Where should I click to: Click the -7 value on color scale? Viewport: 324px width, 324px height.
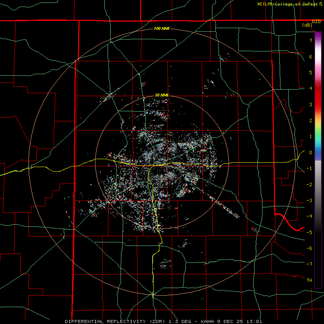(x=309, y=264)
